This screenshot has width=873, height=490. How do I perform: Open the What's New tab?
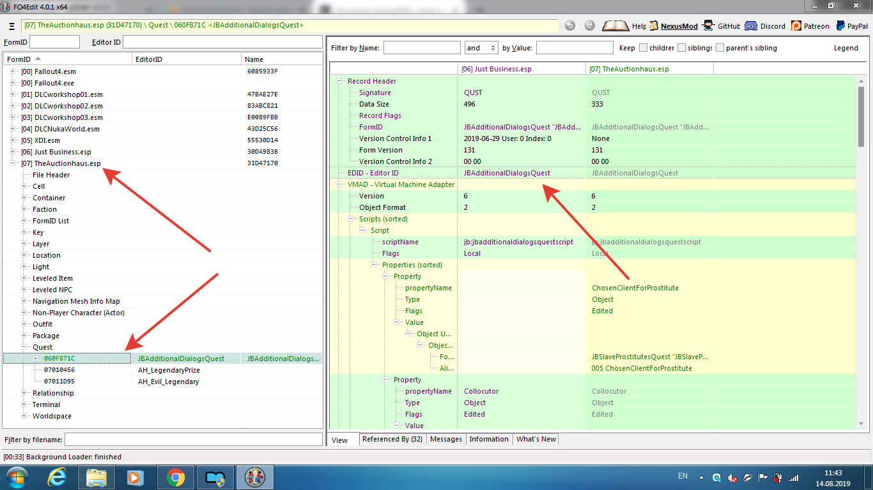tap(536, 439)
